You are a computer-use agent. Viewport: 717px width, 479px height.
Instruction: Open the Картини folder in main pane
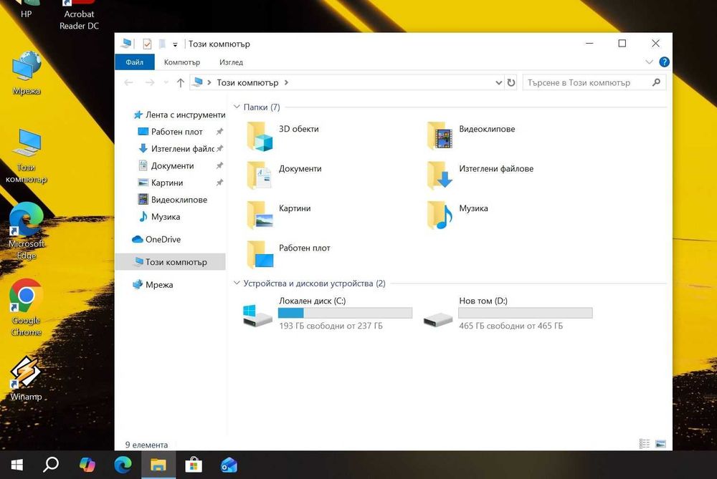278,215
